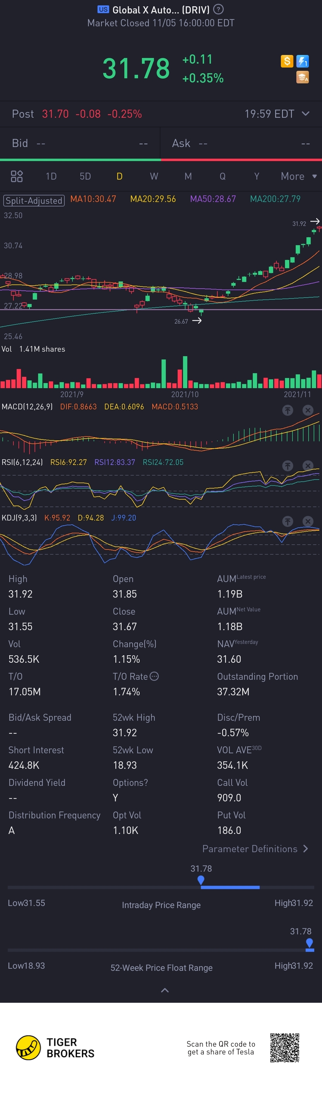Tap the QR code image
The height and width of the screenshot is (1093, 322).
(285, 1048)
